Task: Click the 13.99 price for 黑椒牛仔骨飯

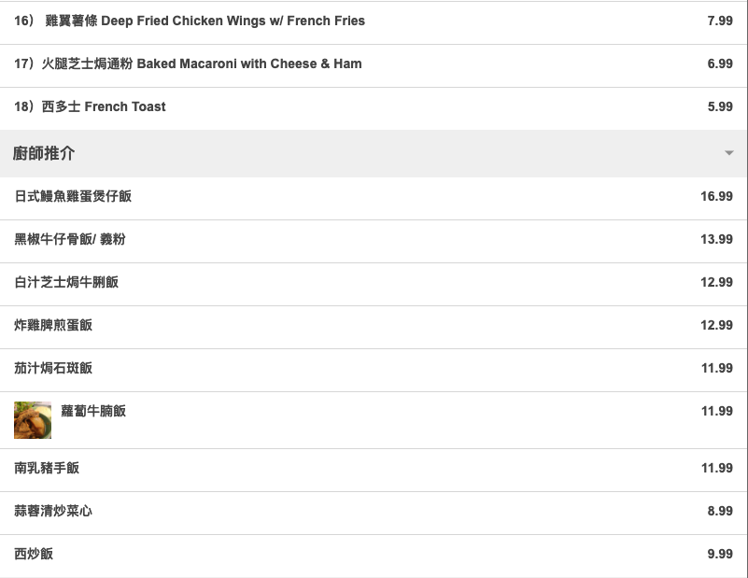Action: coord(716,239)
